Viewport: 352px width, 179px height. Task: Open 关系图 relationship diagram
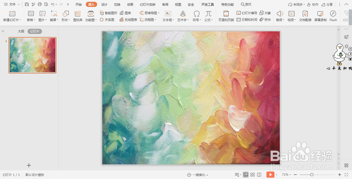pyautogui.click(x=107, y=20)
